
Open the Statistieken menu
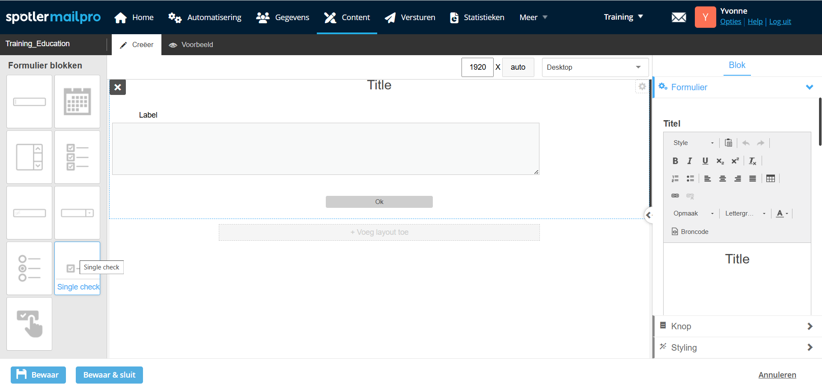tap(477, 18)
